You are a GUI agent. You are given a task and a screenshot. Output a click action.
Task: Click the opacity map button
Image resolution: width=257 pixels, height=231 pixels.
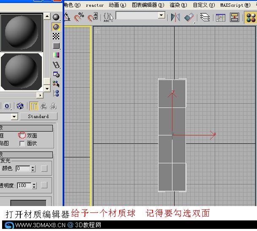tap(44, 185)
